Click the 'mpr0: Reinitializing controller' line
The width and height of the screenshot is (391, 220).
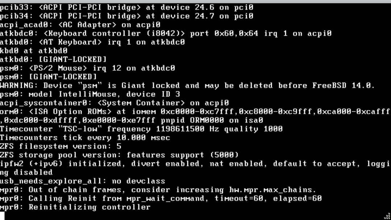click(75, 207)
